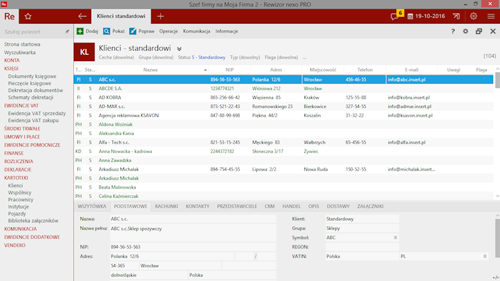The image size is (500, 281).
Task: Select the Beata Malinowska row
Action: 284,187
